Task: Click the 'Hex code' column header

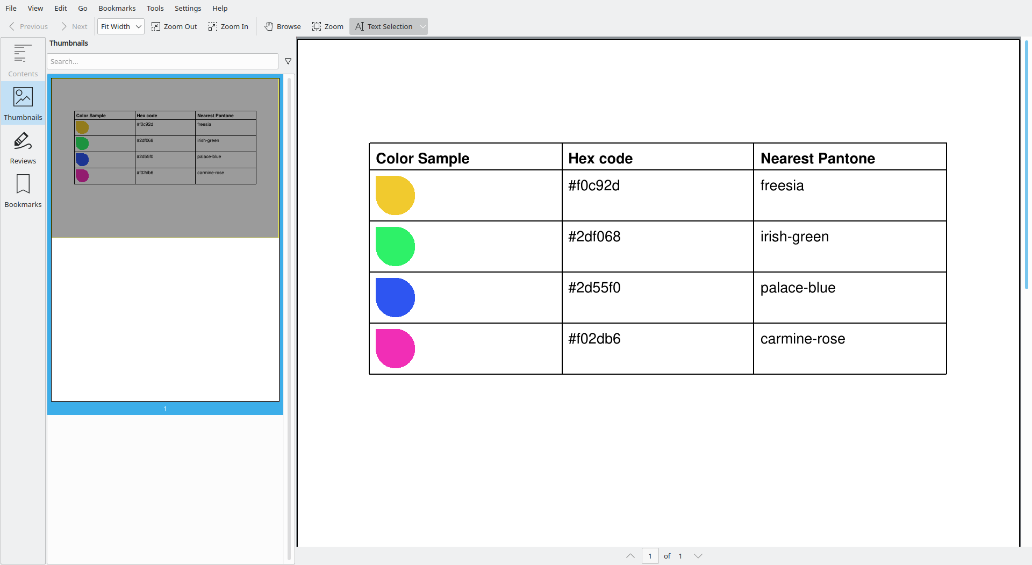Action: point(600,159)
